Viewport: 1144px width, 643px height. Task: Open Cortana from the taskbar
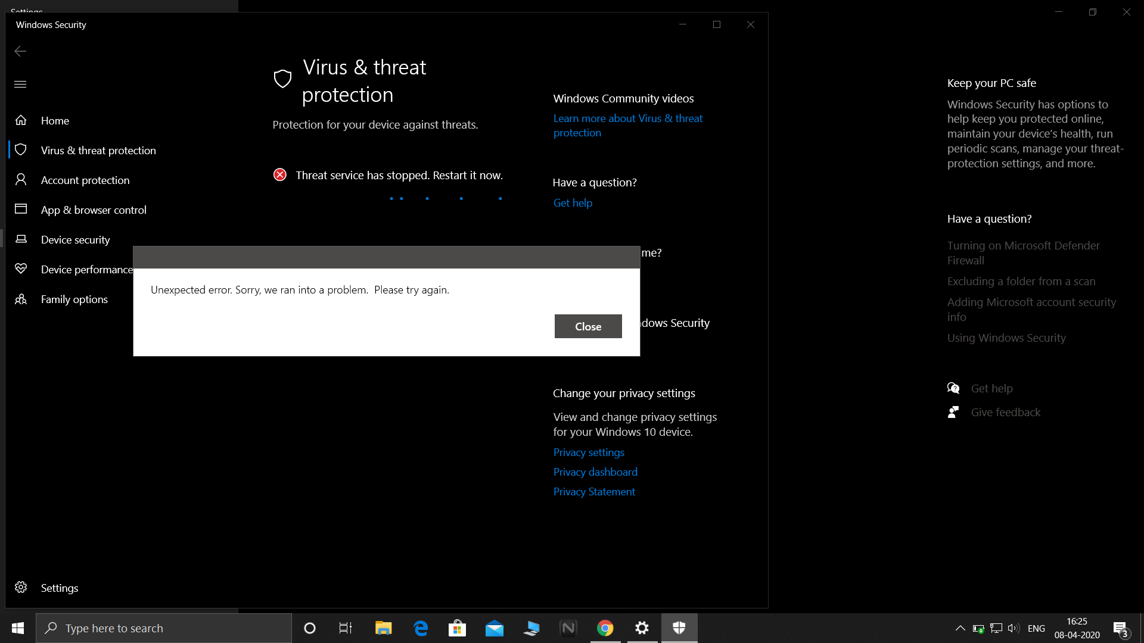coord(309,628)
